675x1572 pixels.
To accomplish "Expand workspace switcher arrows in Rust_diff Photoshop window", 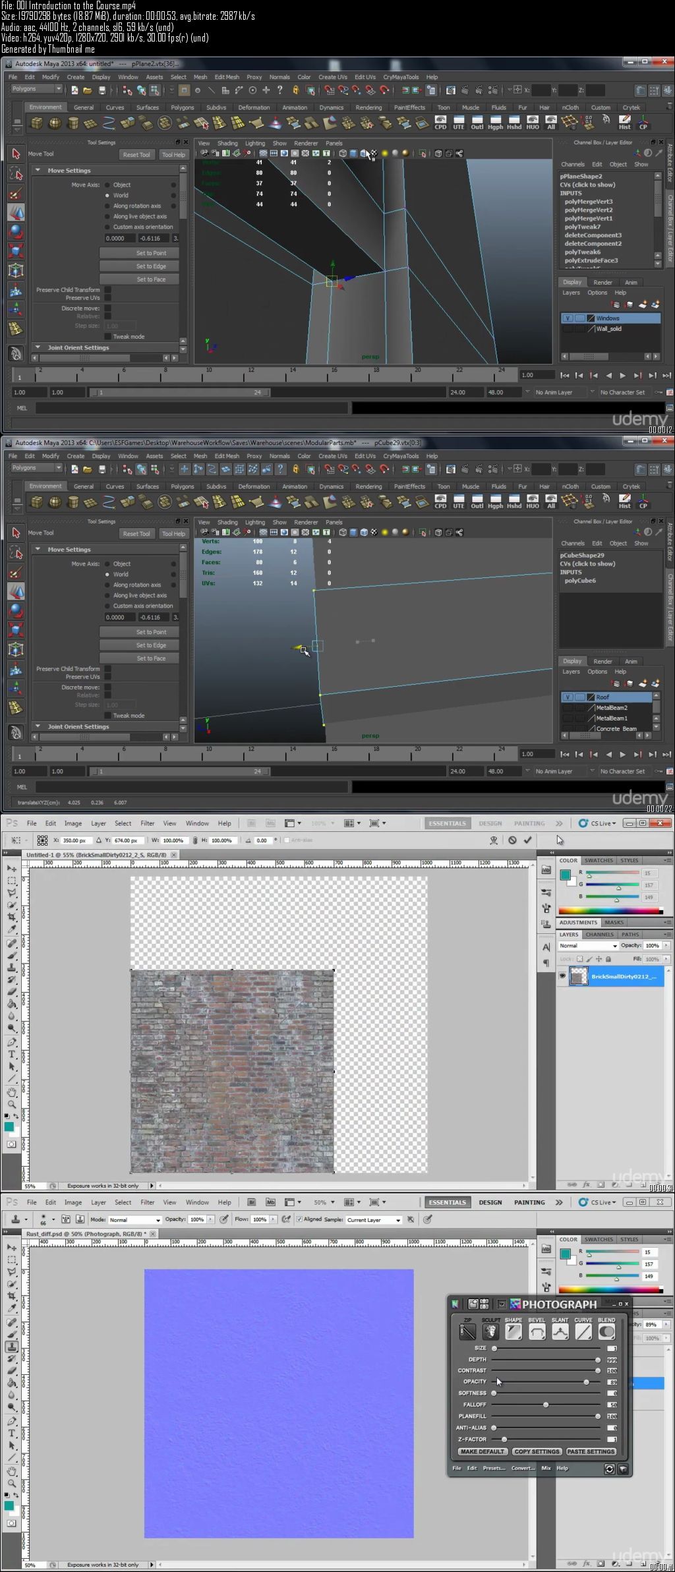I will coord(559,1202).
